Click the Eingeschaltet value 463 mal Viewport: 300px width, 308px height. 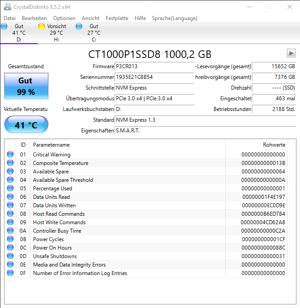(x=274, y=99)
